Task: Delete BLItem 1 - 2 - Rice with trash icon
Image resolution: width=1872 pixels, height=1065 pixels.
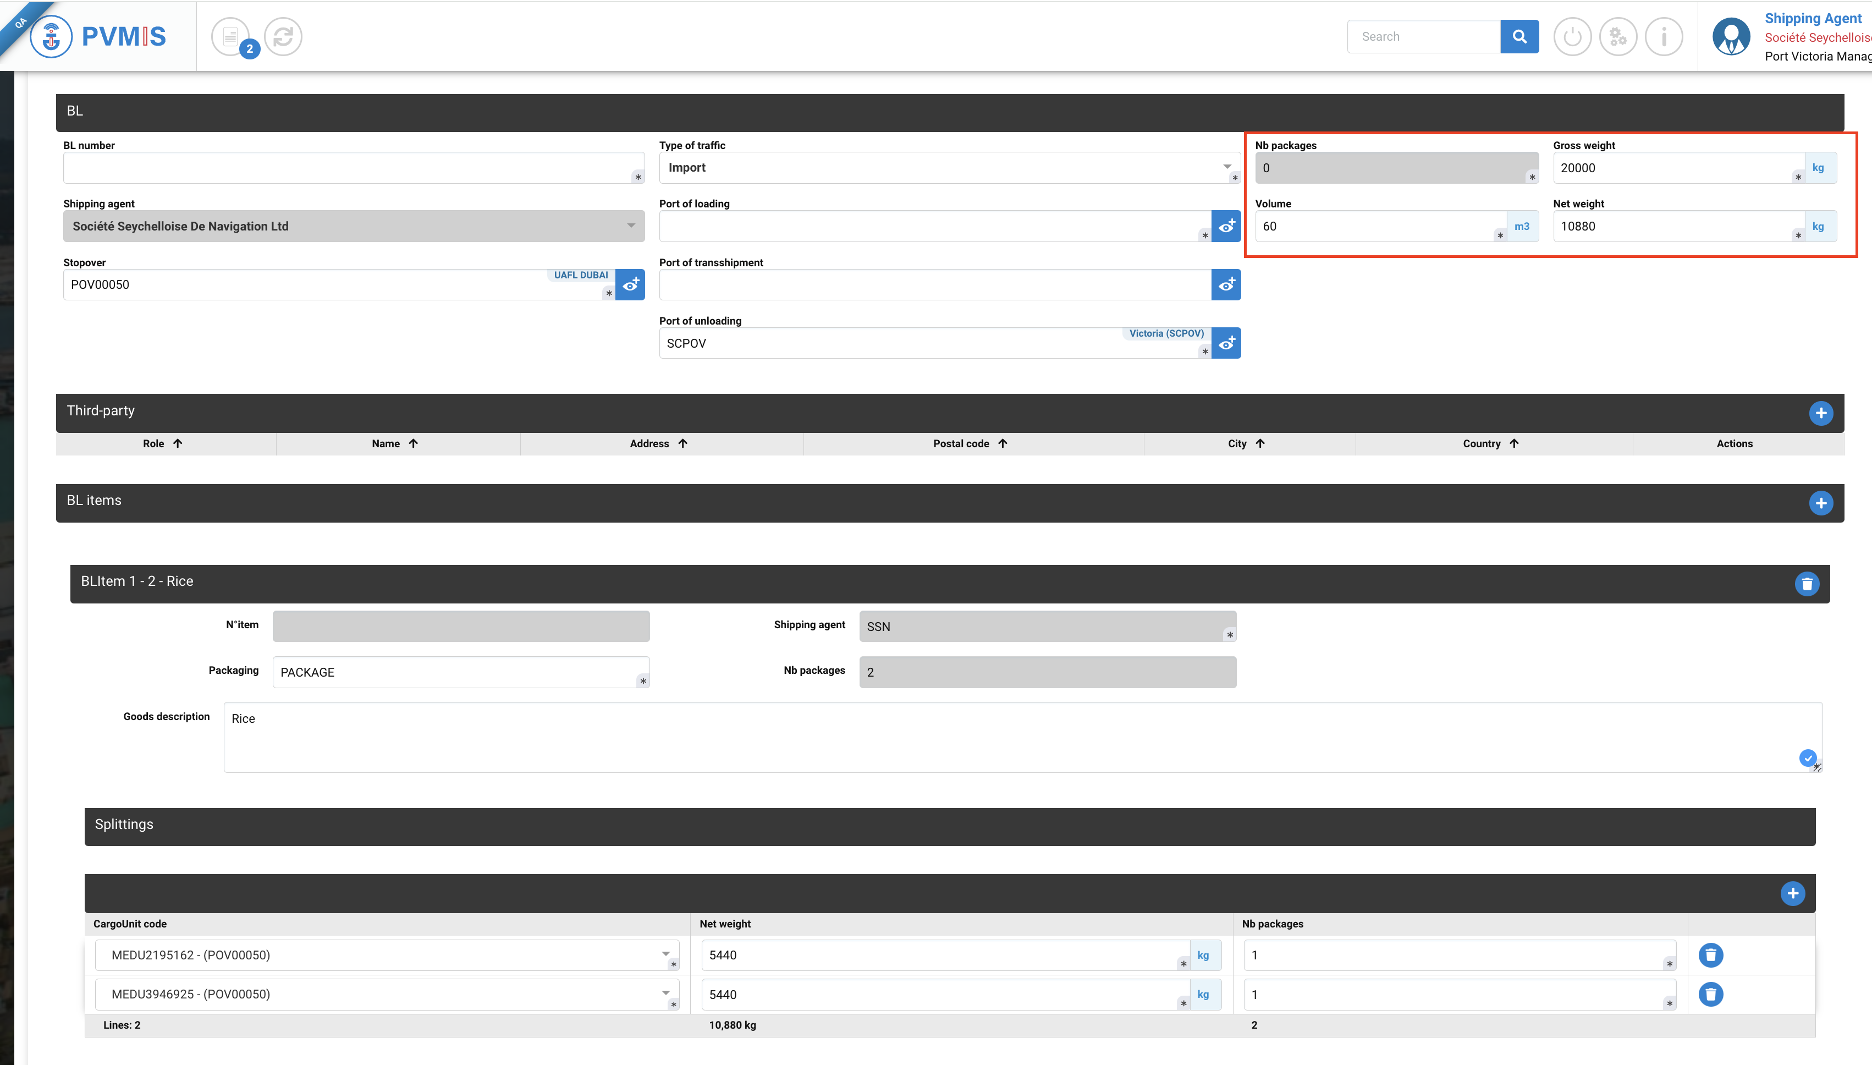Action: click(1806, 584)
